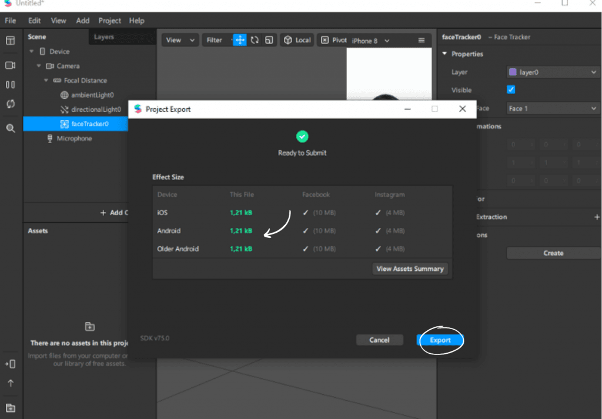This screenshot has width=602, height=419.
Task: Select the move/translate tool in viewport toolbar
Action: pos(240,40)
